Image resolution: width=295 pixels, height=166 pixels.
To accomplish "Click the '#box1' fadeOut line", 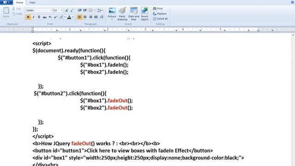I will click(x=106, y=101).
